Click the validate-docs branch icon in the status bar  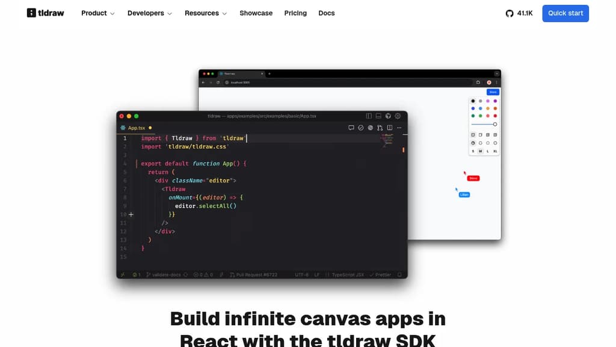[x=148, y=275]
